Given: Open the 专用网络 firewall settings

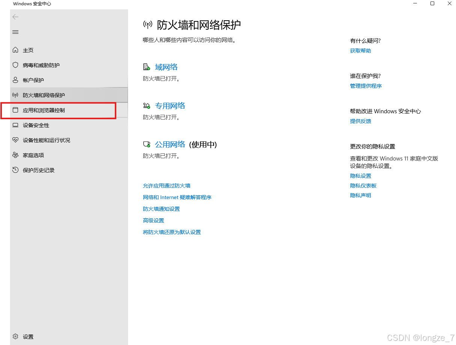Looking at the screenshot, I should pyautogui.click(x=170, y=106).
